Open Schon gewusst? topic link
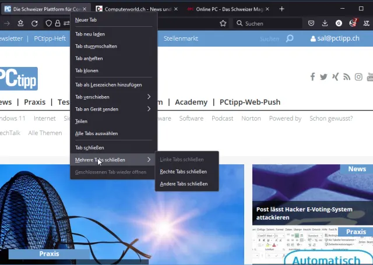The image size is (373, 265). click(331, 118)
